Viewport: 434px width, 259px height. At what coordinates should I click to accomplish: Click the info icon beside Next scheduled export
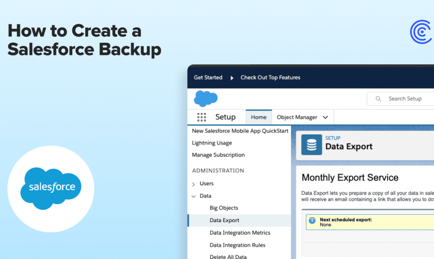tap(312, 220)
